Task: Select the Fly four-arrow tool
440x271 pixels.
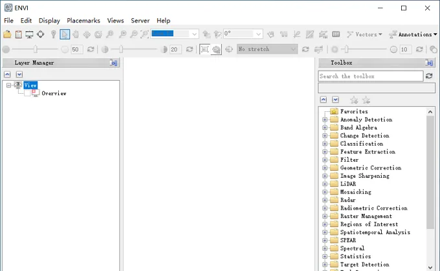Action: (x=87, y=34)
